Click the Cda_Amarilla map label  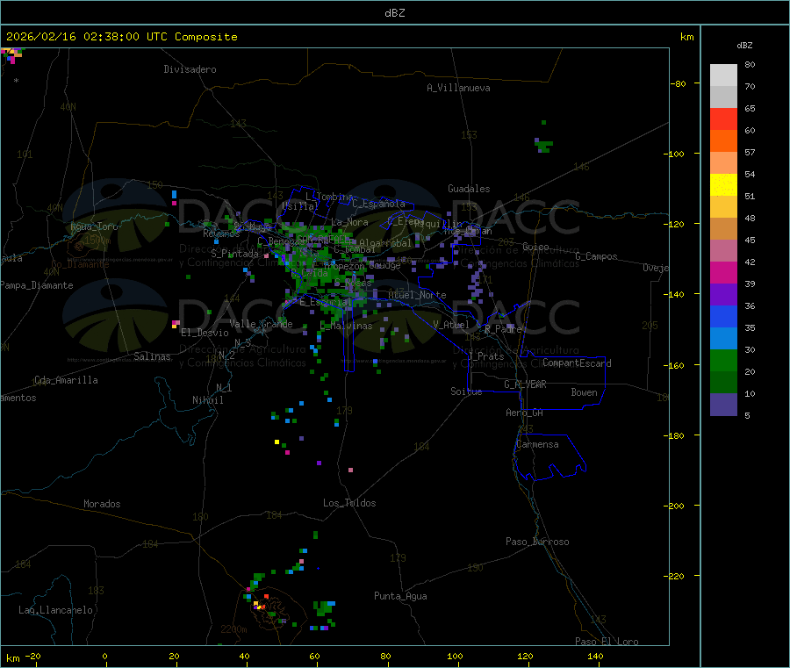pos(66,380)
